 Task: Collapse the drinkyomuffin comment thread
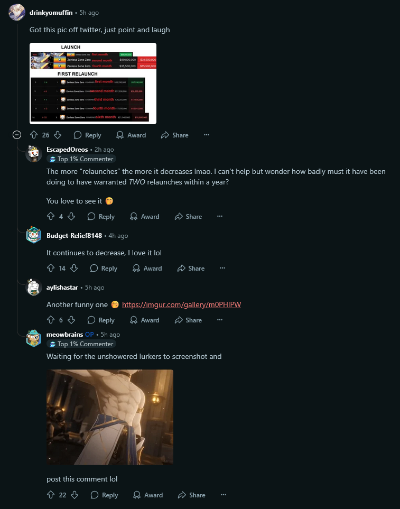[x=17, y=135]
